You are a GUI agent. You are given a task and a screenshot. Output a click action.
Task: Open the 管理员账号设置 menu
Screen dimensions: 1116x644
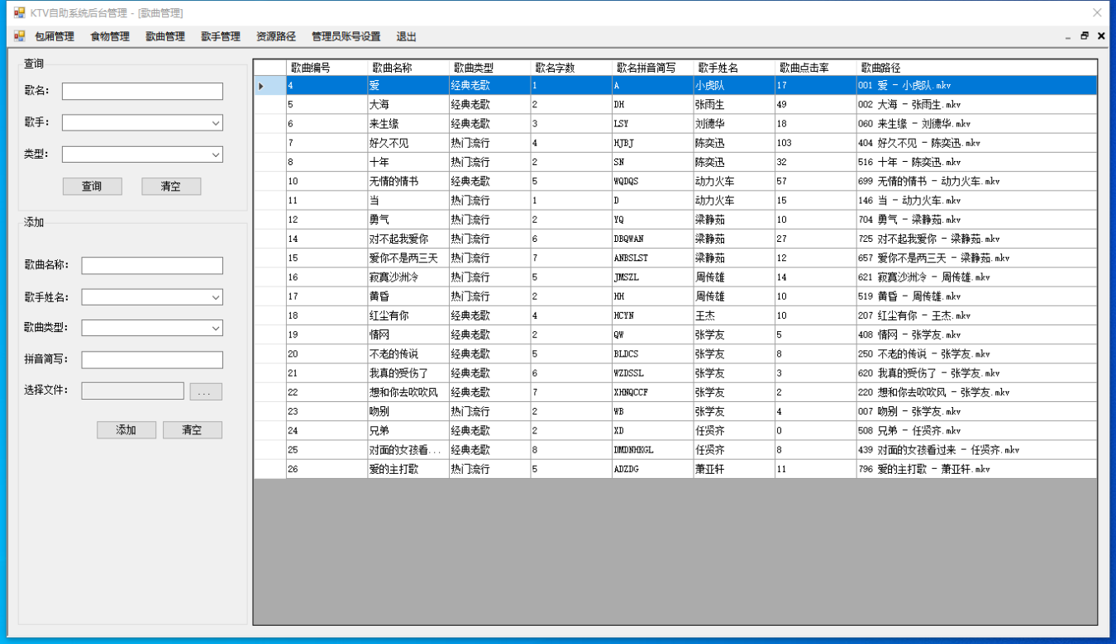click(x=346, y=36)
